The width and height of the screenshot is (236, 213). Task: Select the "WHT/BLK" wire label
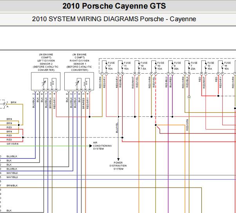click(x=12, y=173)
